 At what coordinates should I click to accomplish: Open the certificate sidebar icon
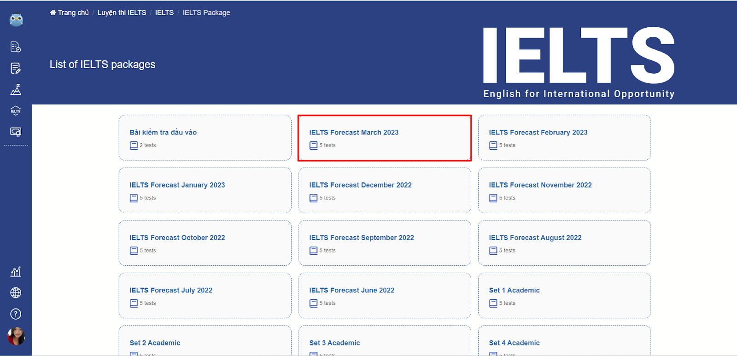(x=16, y=132)
